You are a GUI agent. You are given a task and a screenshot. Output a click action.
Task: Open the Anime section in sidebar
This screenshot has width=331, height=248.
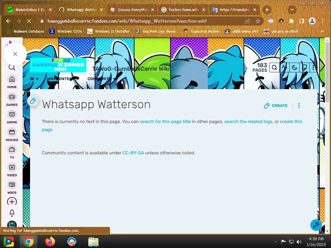pyautogui.click(x=12, y=118)
